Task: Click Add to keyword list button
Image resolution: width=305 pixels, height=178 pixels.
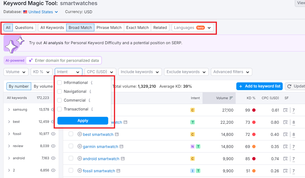Action: coord(260,86)
